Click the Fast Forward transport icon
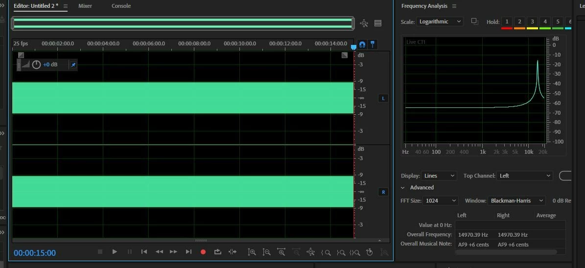 point(173,252)
